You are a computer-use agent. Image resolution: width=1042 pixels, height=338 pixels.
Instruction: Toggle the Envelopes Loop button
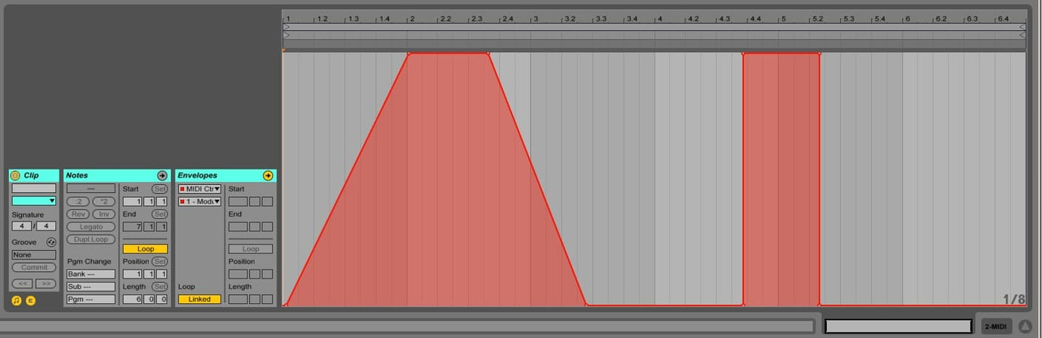(x=250, y=249)
